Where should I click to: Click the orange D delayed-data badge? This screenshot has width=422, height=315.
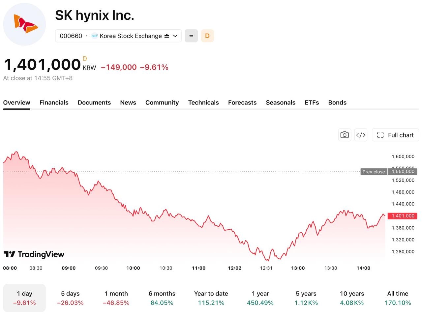[x=207, y=36]
